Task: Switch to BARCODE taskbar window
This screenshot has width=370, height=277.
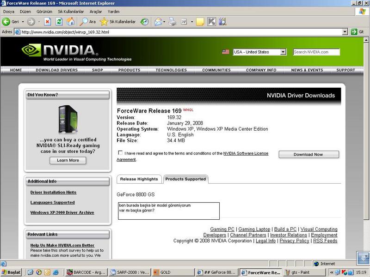Action: (x=86, y=272)
